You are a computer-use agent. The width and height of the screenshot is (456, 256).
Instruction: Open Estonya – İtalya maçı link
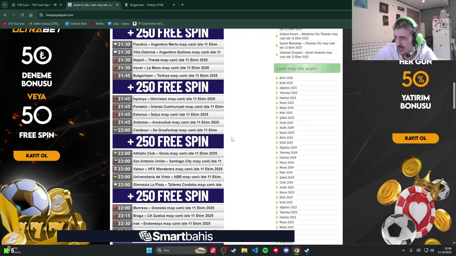(x=171, y=114)
